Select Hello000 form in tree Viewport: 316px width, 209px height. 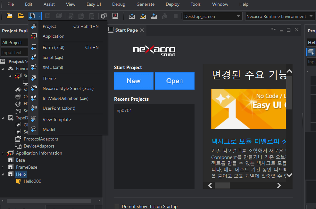[32, 181]
